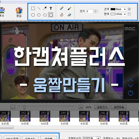Screen dimensions: 139x139
Task: Select the eraser tool
Action: pyautogui.click(x=69, y=15)
